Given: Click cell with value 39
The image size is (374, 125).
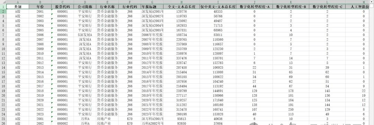Looking at the screenshot, I should tap(327, 67).
